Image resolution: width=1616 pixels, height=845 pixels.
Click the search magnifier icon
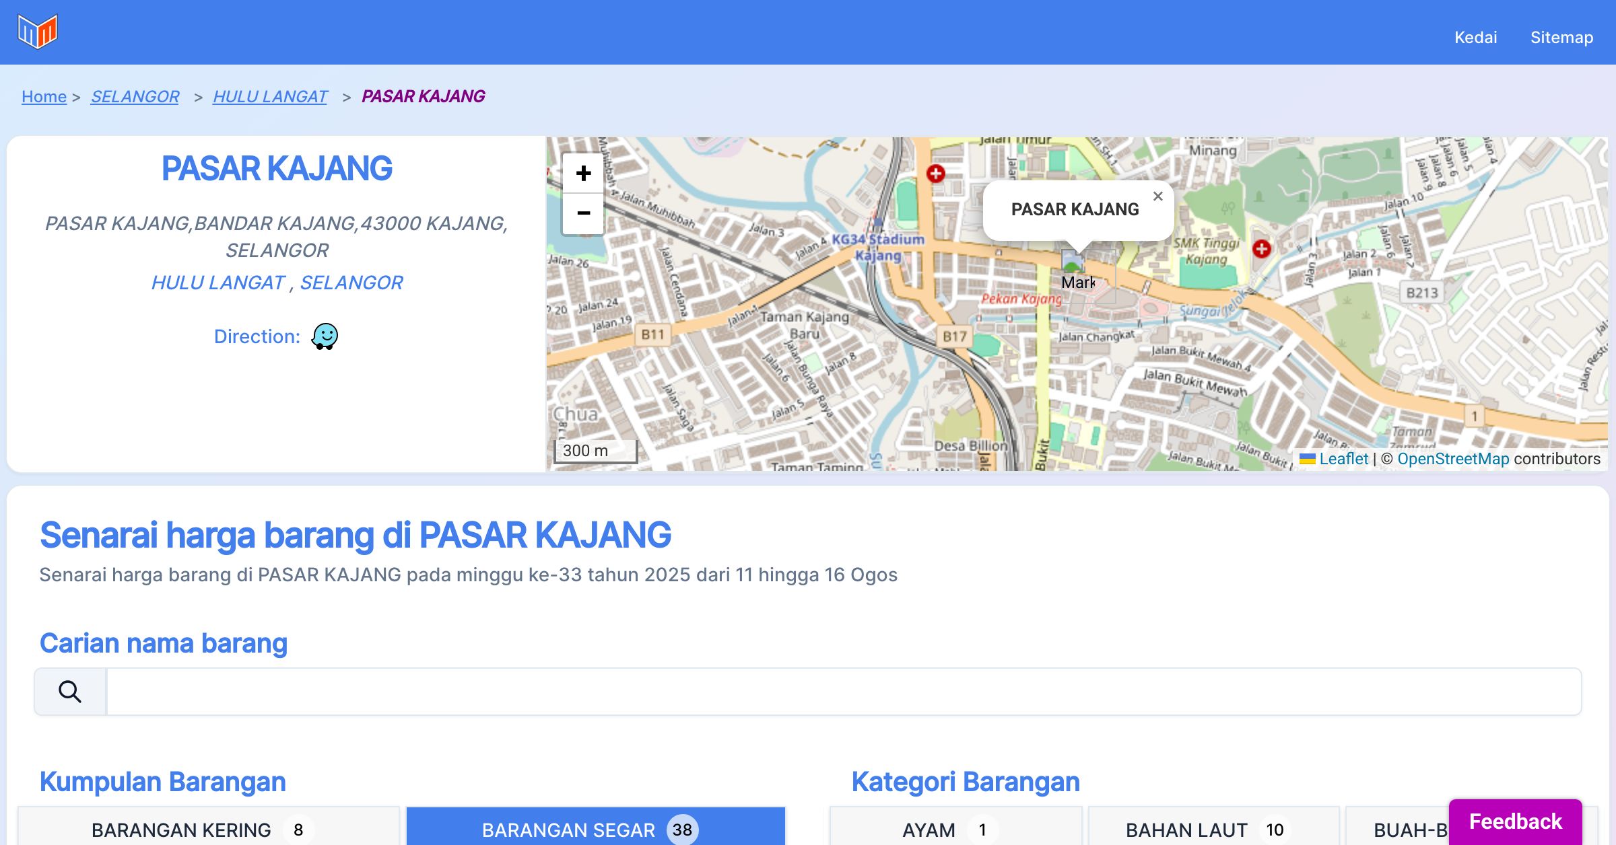70,692
